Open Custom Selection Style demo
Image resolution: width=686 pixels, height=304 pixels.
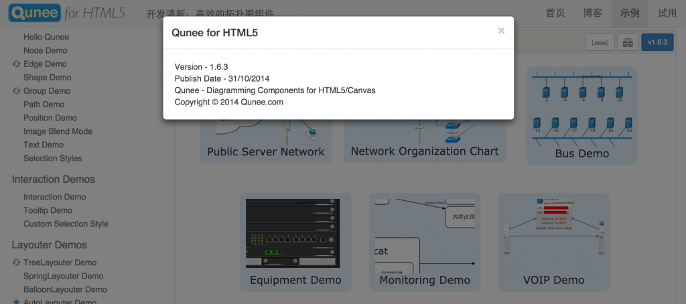[66, 224]
